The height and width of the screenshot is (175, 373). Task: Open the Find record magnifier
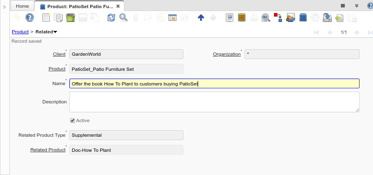click(x=123, y=17)
